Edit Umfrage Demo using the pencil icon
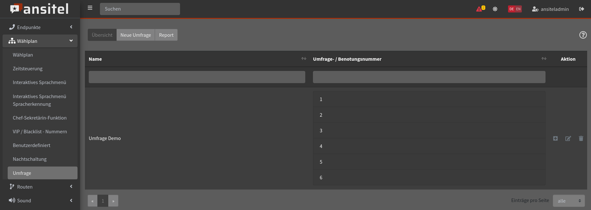Screen dimensions: 591x210 (x=568, y=138)
